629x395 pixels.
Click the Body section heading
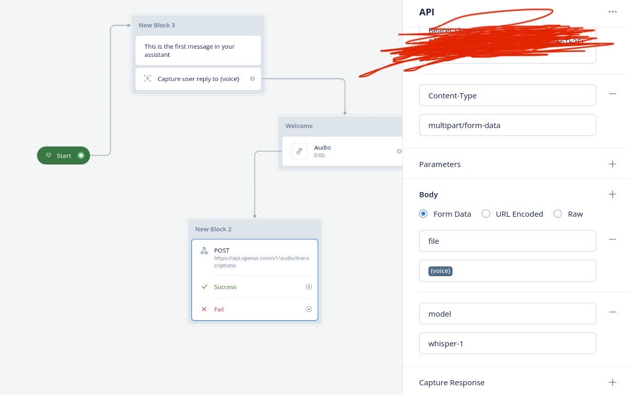(428, 194)
